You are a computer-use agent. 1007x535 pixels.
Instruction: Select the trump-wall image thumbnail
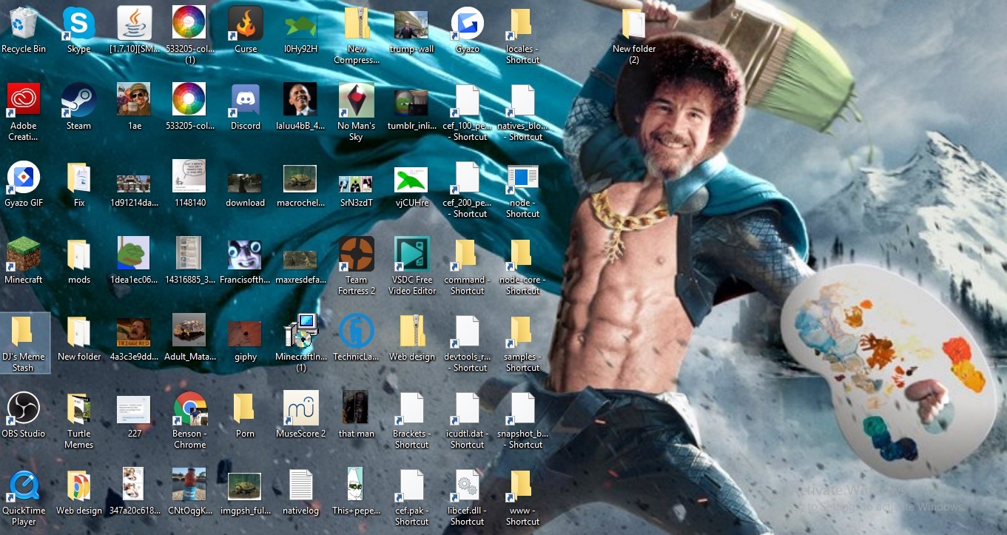412,24
